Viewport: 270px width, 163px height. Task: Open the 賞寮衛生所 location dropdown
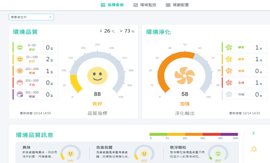[x=31, y=17]
